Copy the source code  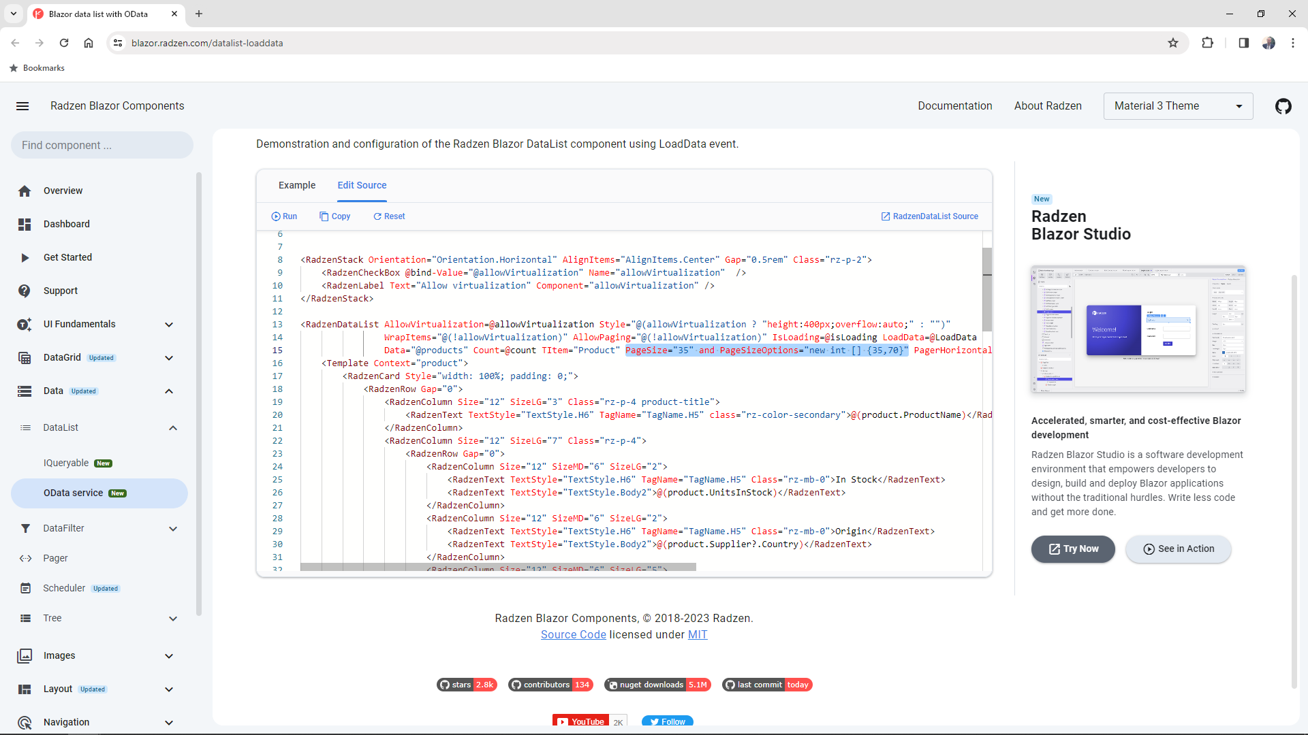(334, 216)
